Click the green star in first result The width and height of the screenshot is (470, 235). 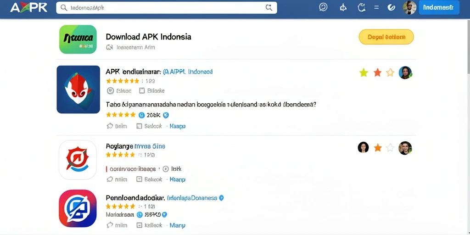pos(364,73)
